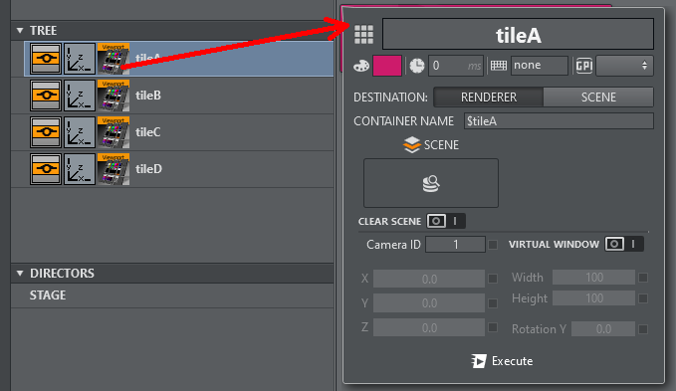676x391 pixels.
Task: Select the Viewport plugin icon on tileB
Action: coord(113,96)
